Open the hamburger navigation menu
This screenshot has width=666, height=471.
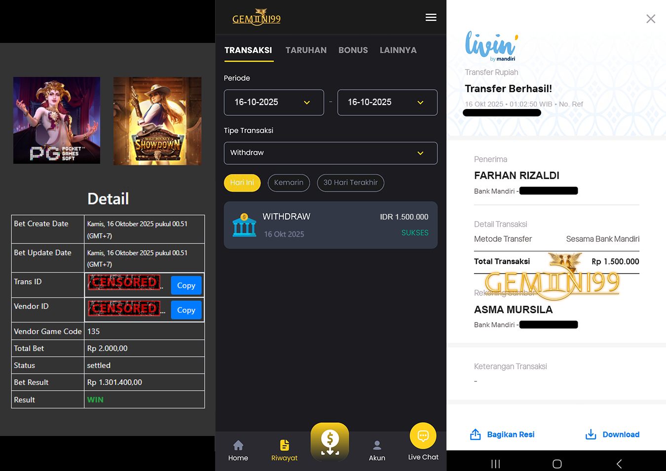[x=431, y=17]
